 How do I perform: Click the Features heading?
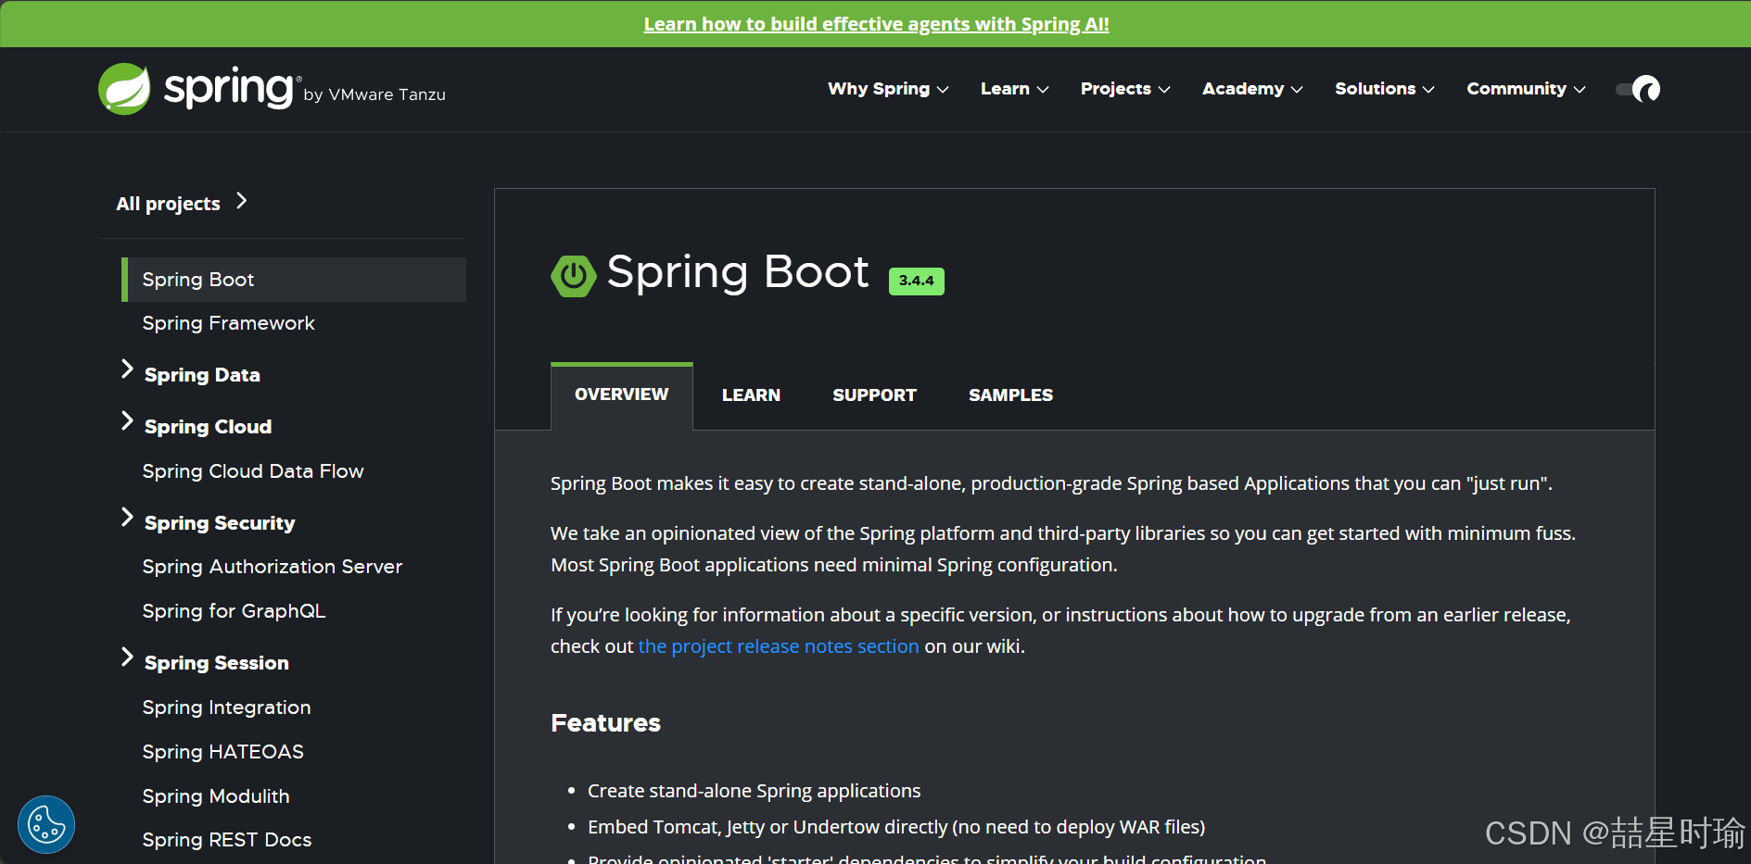pyautogui.click(x=605, y=723)
